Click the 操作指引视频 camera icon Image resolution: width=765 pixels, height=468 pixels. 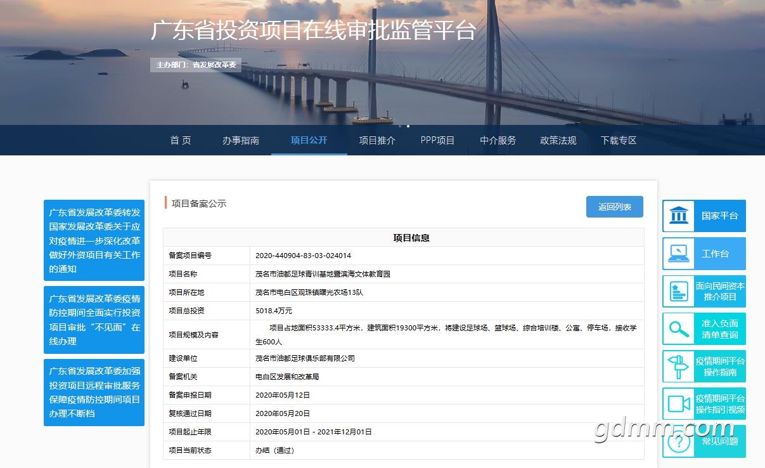click(679, 404)
